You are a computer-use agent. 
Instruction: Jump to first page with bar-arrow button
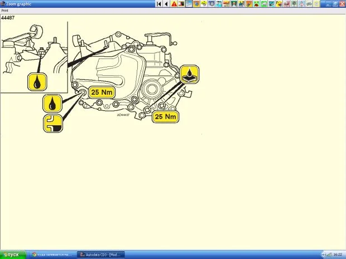[x=159, y=3]
